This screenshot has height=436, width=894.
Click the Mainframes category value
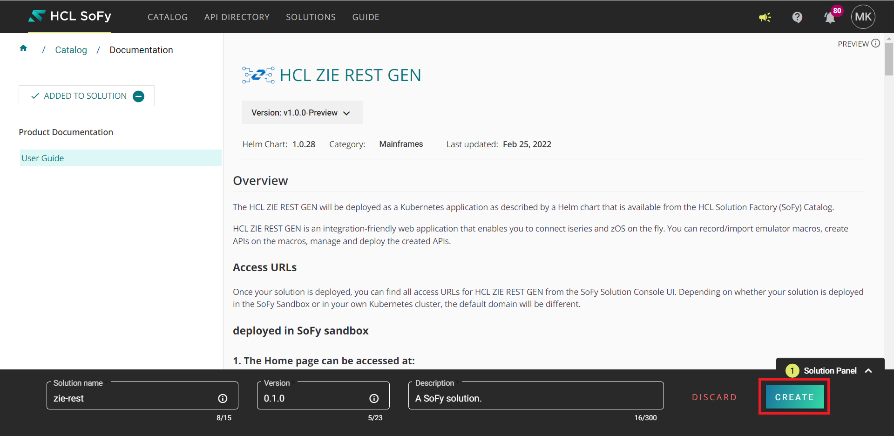click(401, 144)
